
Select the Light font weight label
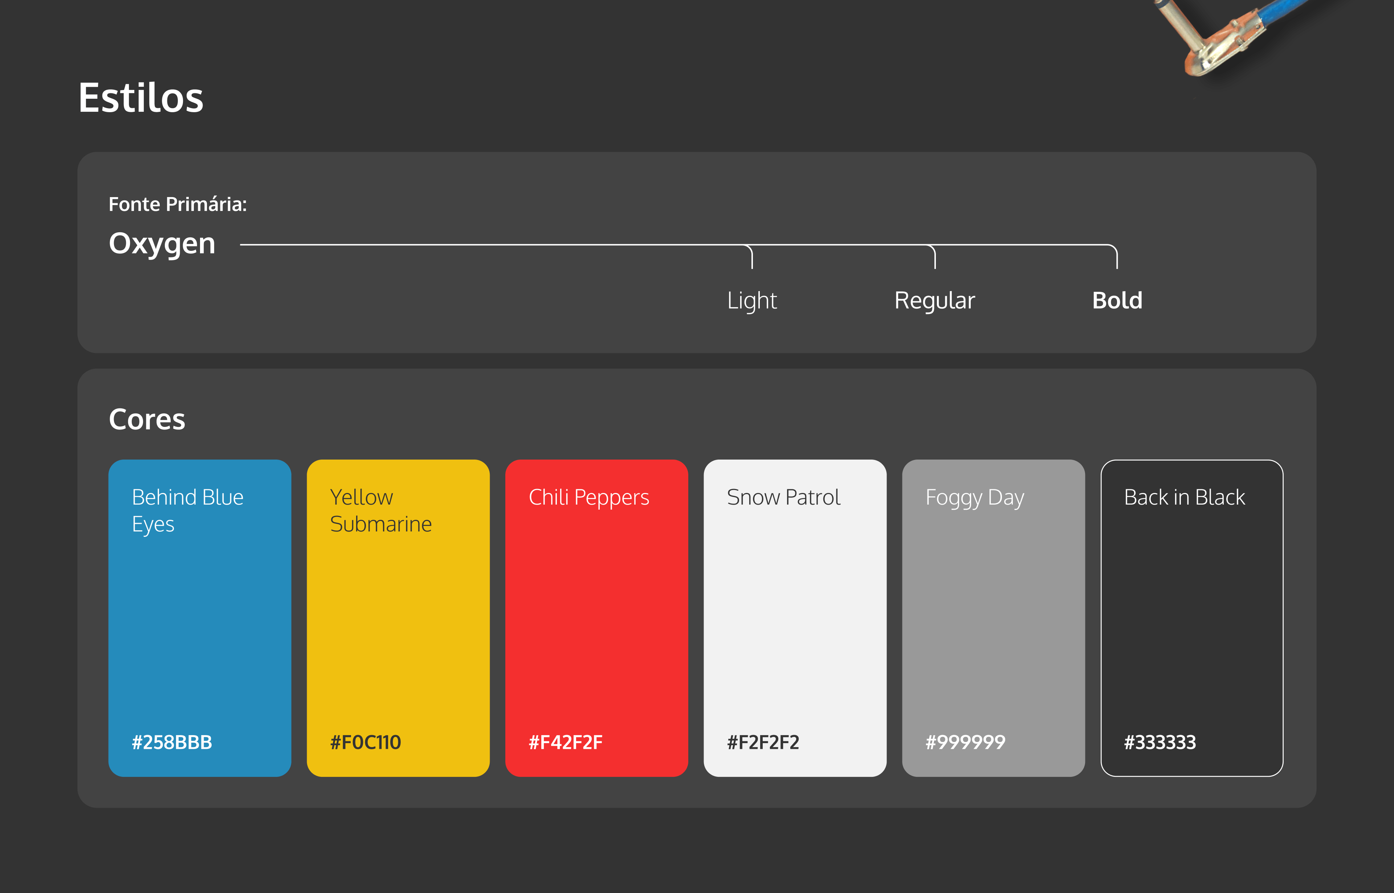[752, 300]
